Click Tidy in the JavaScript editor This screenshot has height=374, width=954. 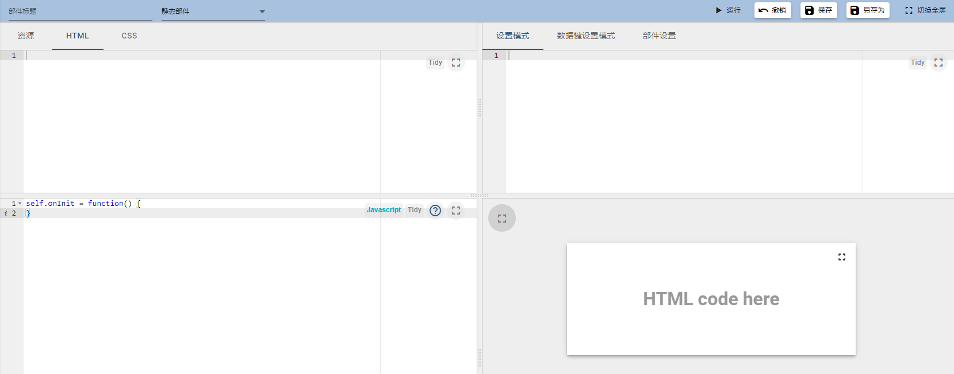[x=415, y=210]
